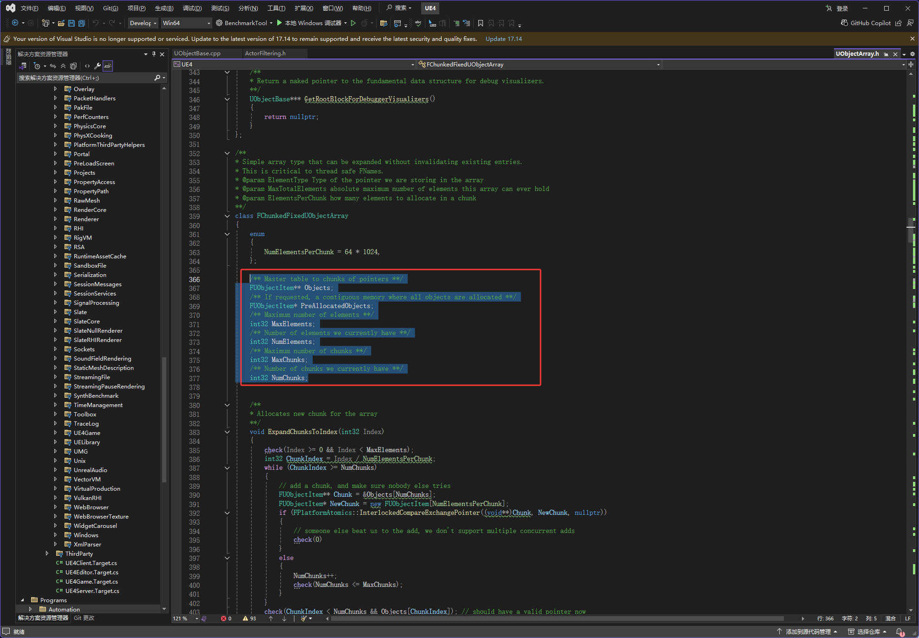Open the Solution Explorer properties wrench
919x638 pixels.
coord(98,66)
